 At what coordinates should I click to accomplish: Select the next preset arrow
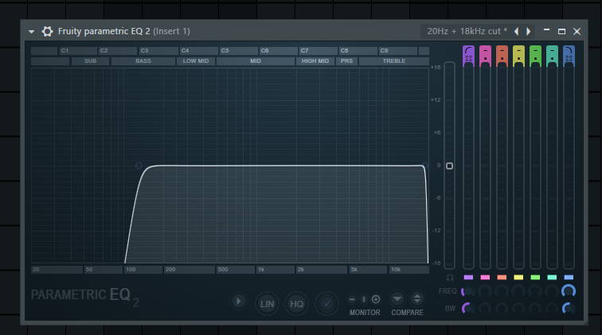529,32
